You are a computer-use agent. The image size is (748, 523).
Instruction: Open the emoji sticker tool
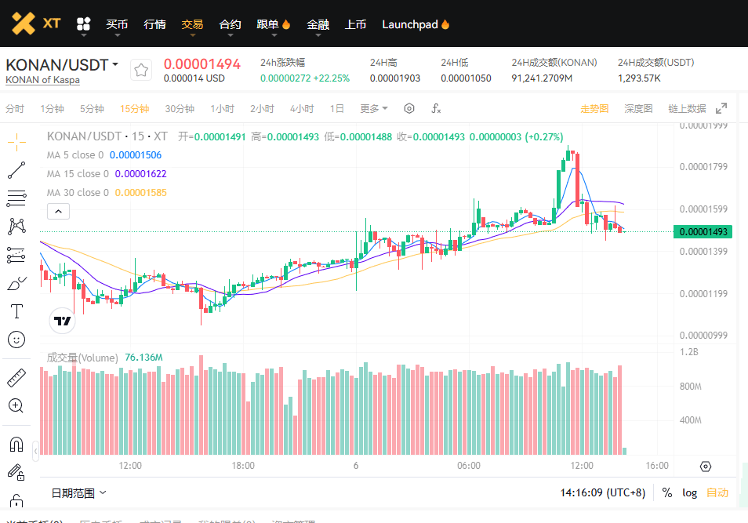tap(16, 340)
